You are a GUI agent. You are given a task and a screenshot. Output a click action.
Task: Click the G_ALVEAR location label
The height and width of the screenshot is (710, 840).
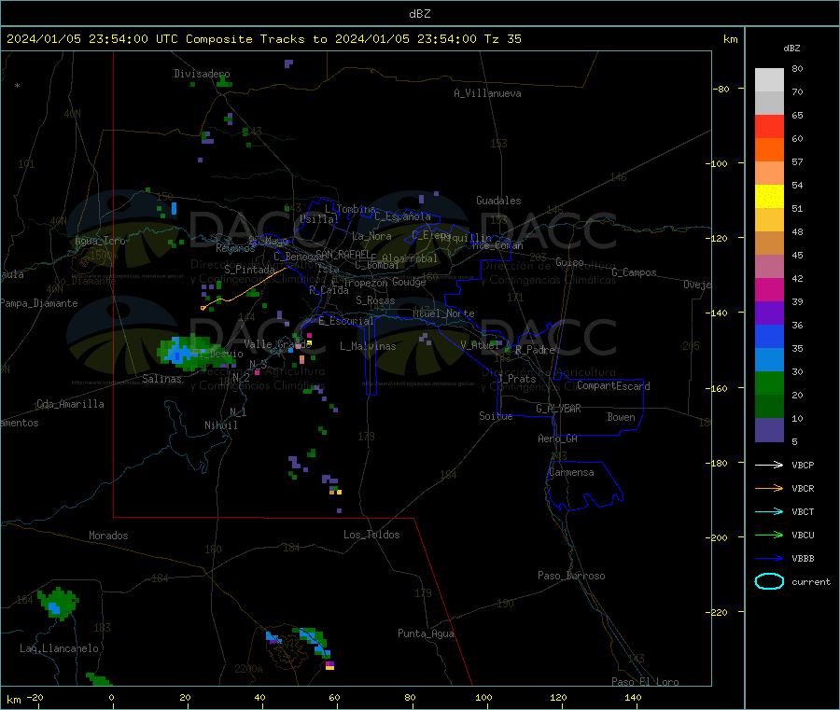[x=558, y=409]
